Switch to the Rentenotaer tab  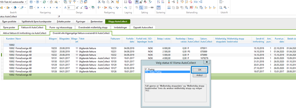coord(97,21)
